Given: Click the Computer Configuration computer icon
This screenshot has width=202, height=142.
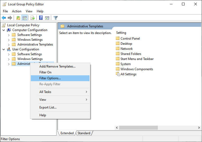Looking at the screenshot, I should point(9,30).
